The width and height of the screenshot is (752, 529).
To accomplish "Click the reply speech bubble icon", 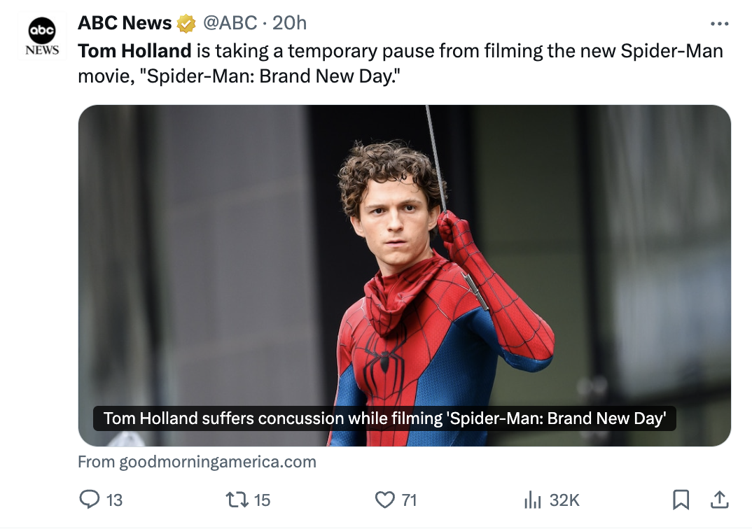I will 90,500.
